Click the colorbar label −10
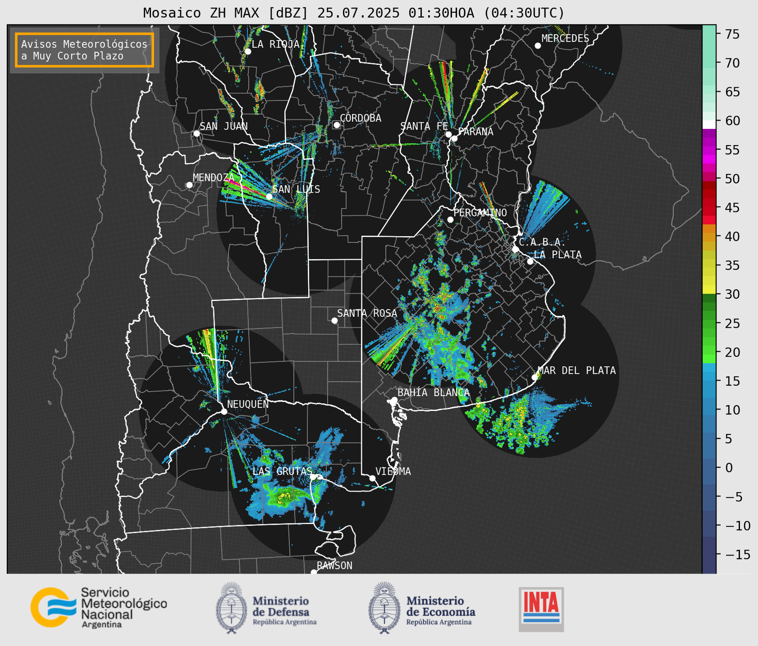The width and height of the screenshot is (758, 646). pyautogui.click(x=737, y=526)
